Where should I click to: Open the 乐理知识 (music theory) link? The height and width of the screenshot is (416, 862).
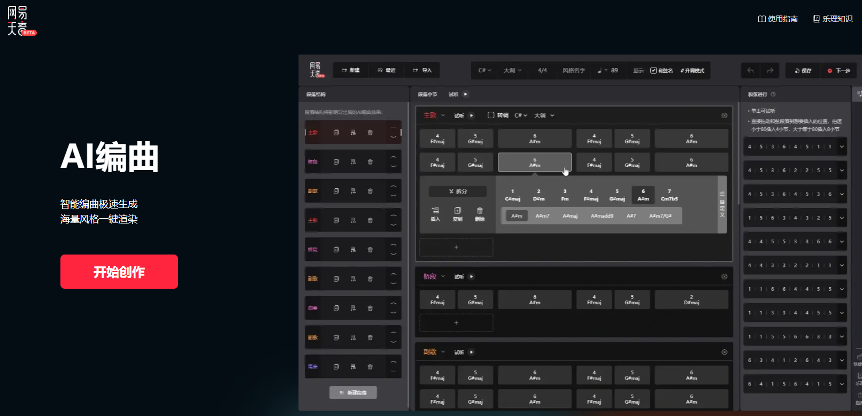[833, 19]
